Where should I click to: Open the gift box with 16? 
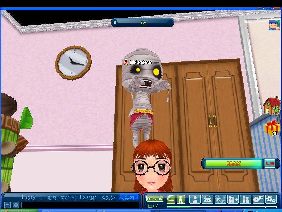[272, 128]
